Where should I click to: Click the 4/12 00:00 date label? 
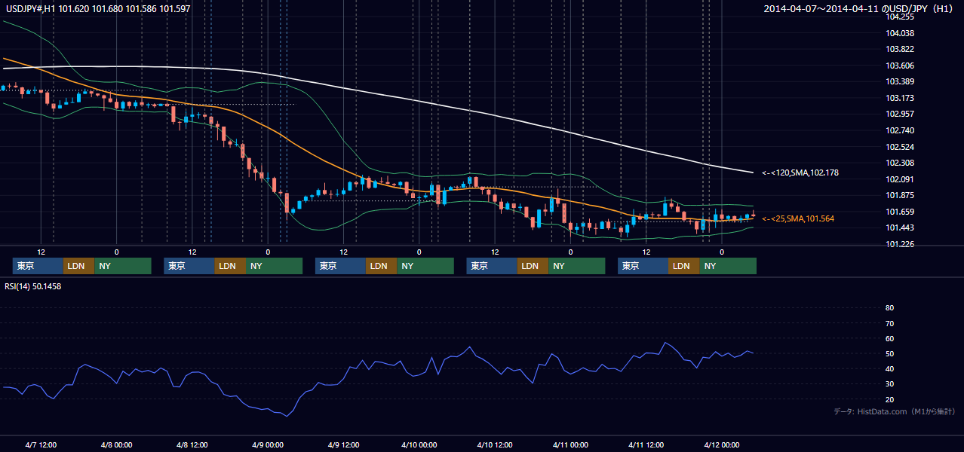(722, 444)
